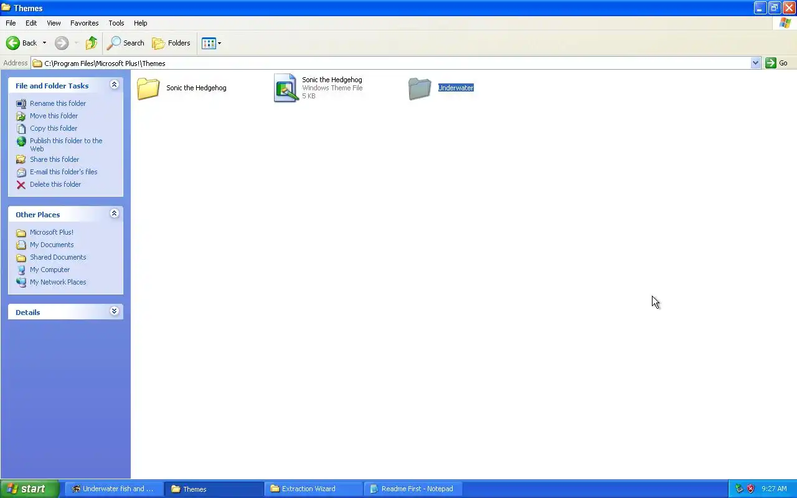Select the Sonic the Hedgehog theme file icon
The height and width of the screenshot is (498, 797).
pyautogui.click(x=286, y=88)
